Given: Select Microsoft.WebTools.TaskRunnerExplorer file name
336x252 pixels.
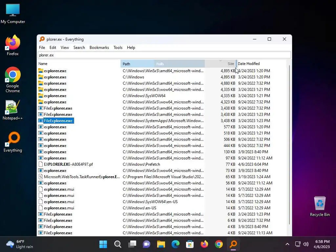Looking at the screenshot, I should 82,177.
